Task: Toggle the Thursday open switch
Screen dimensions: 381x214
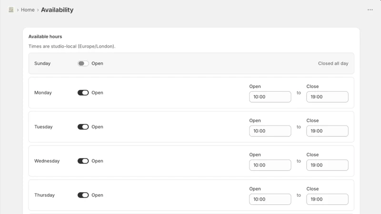Action: [83, 195]
